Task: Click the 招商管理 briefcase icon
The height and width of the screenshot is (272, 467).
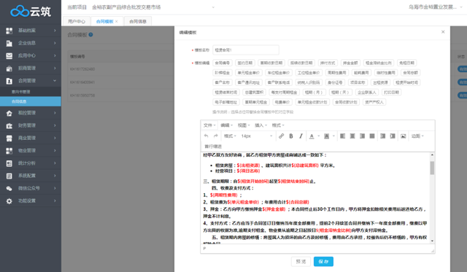Action: coord(9,69)
